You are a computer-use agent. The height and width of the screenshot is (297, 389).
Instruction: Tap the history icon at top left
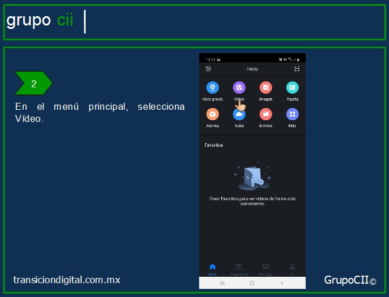[x=208, y=69]
